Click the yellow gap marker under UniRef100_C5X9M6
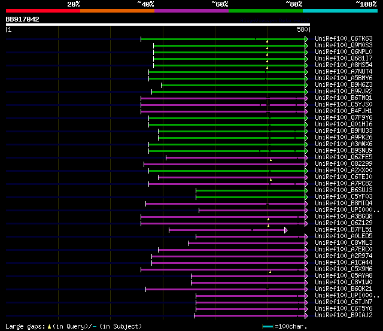 (x=270, y=272)
